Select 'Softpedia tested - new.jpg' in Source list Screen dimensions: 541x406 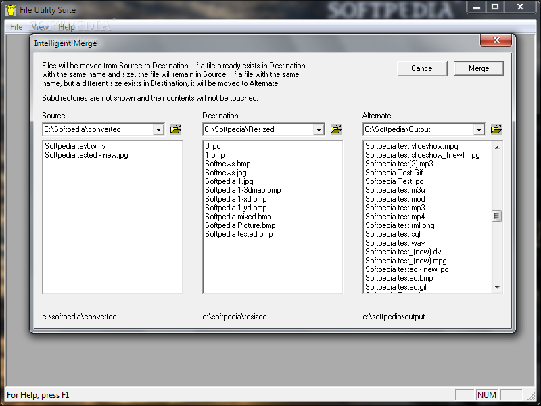(x=87, y=155)
